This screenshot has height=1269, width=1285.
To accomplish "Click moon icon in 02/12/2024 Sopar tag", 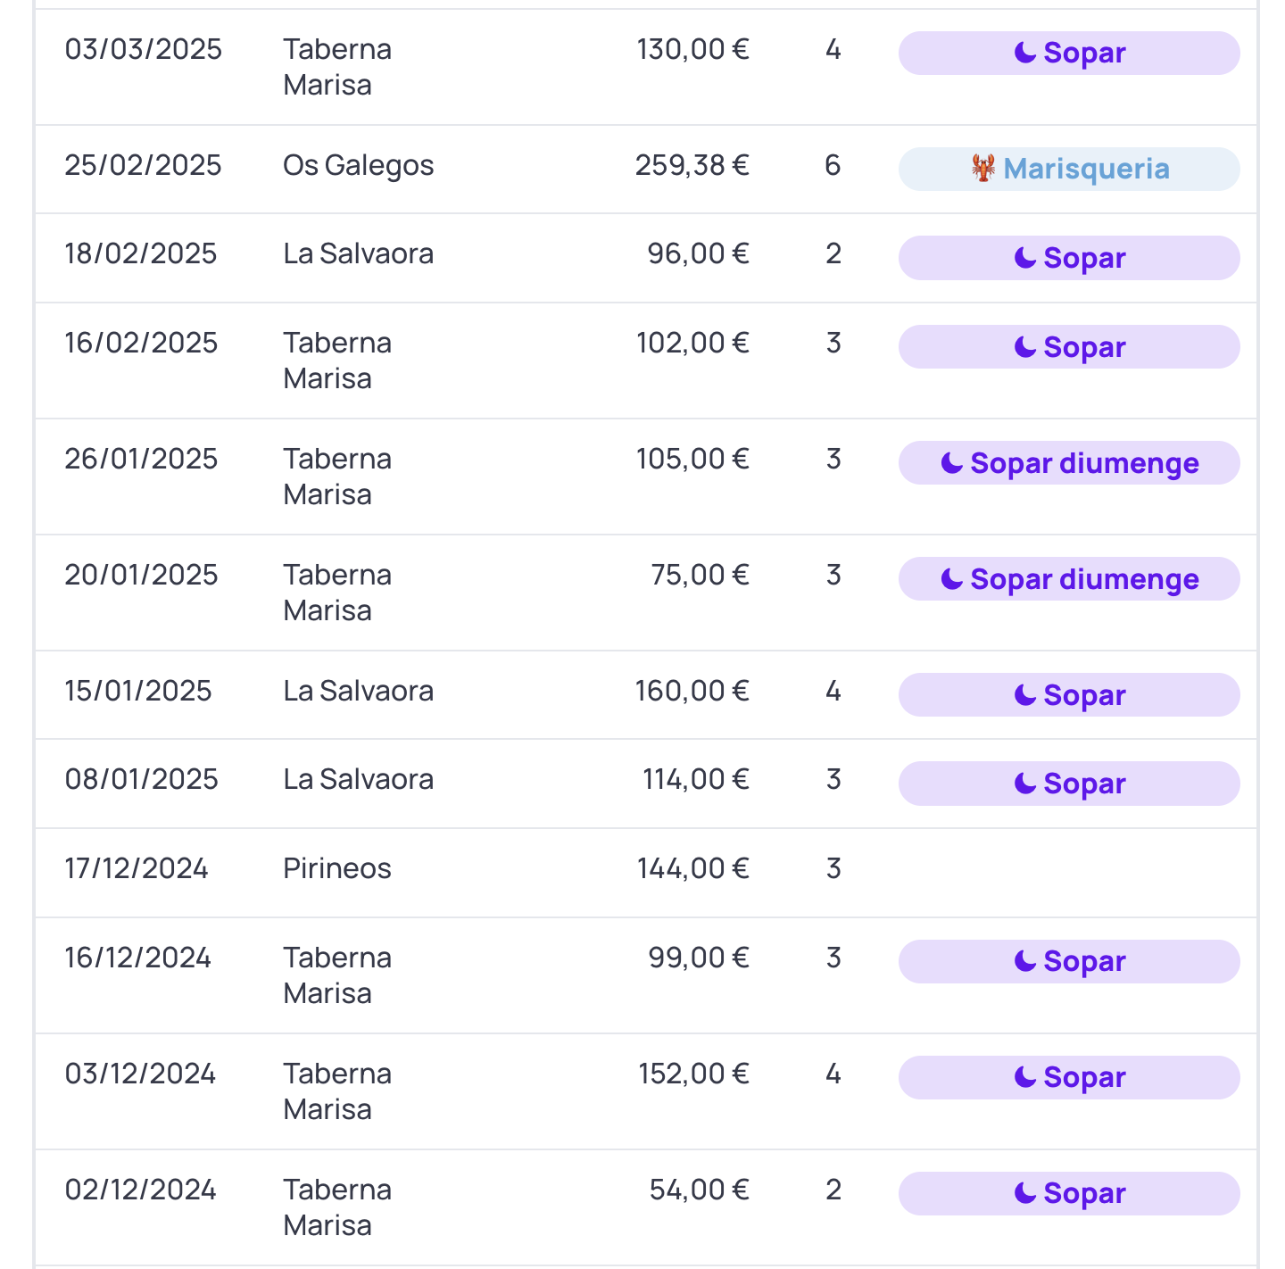I will (x=1025, y=1193).
